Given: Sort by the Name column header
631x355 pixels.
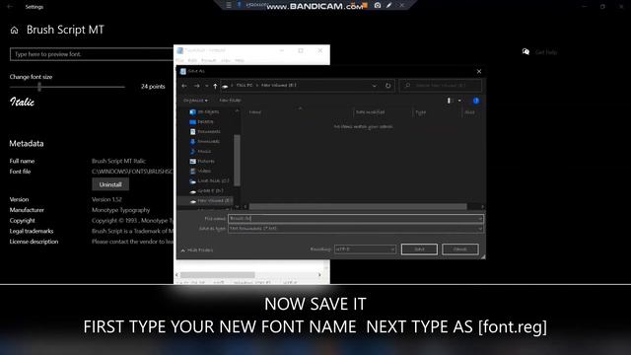Looking at the screenshot, I should click(255, 112).
